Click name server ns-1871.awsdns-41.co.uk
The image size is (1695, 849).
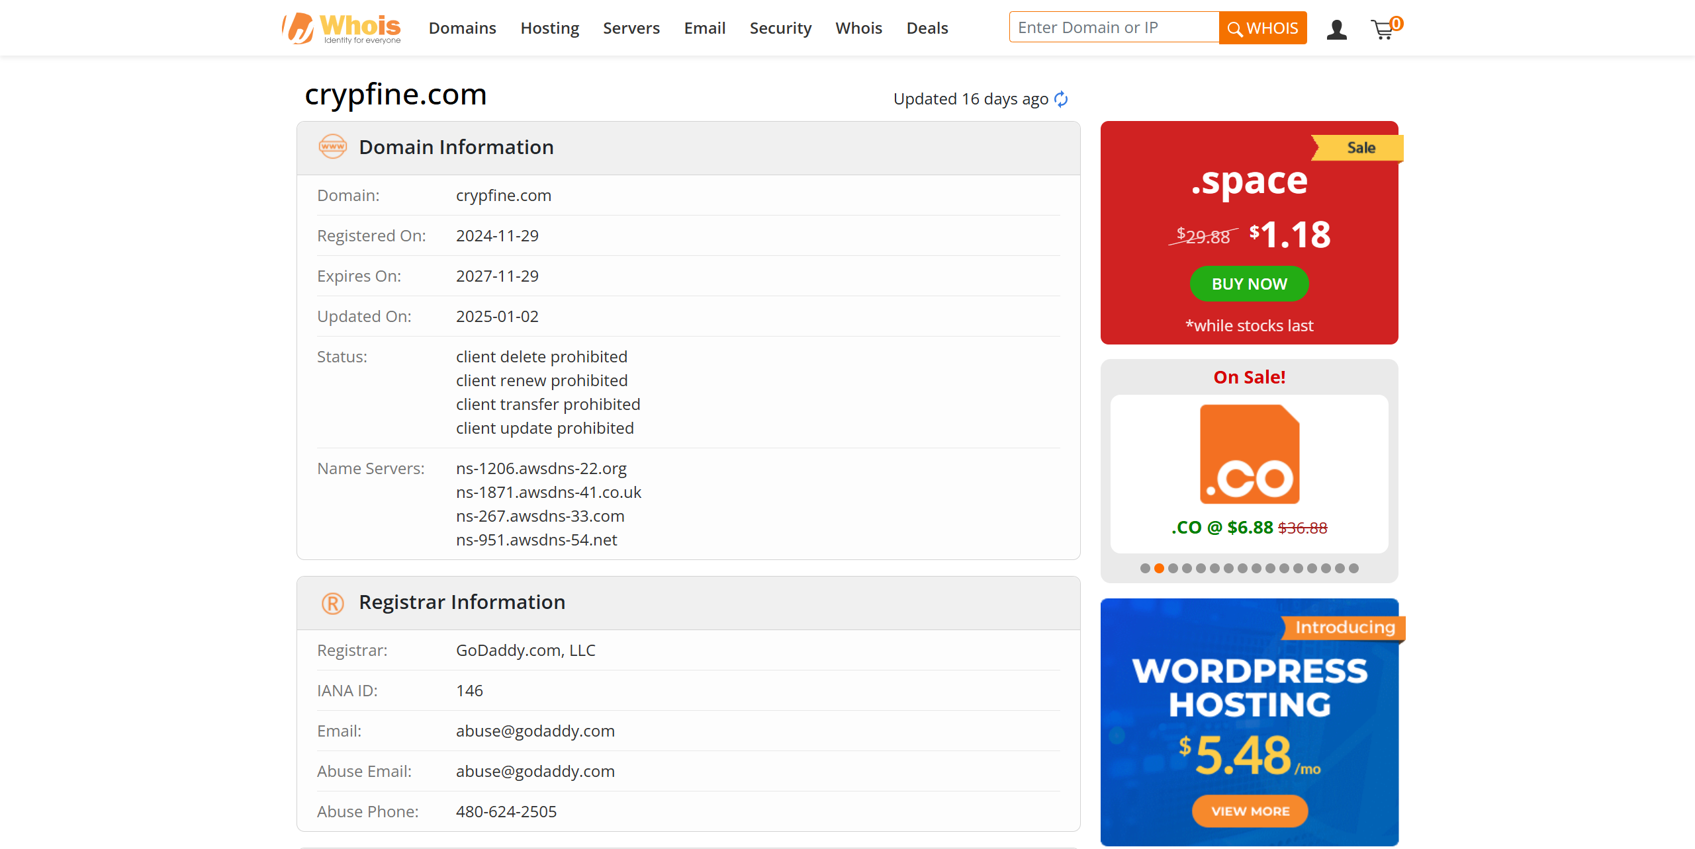(x=549, y=493)
